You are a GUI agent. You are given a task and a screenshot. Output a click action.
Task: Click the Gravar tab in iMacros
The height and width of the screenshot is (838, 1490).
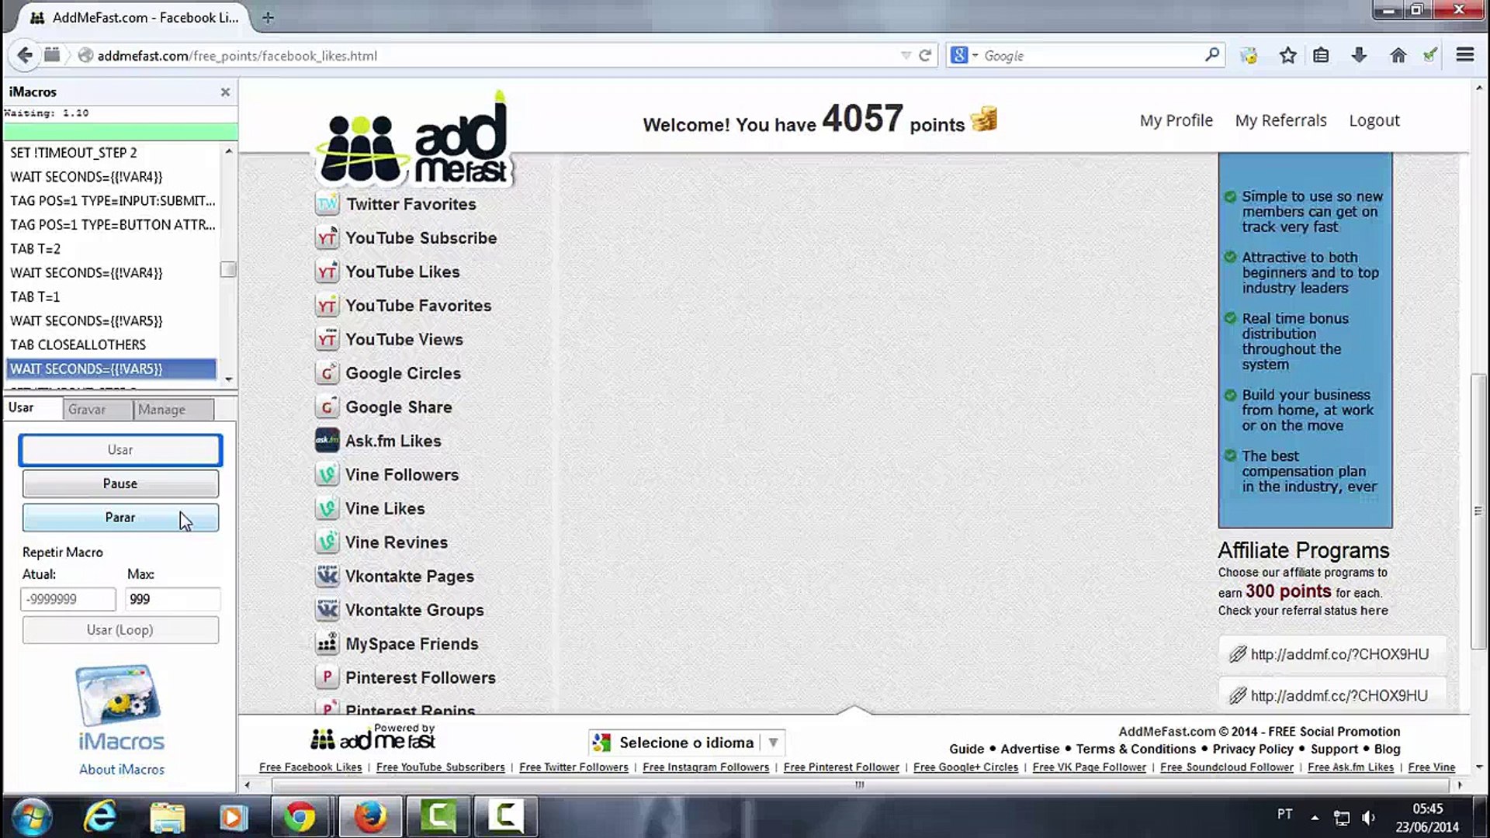pyautogui.click(x=88, y=409)
